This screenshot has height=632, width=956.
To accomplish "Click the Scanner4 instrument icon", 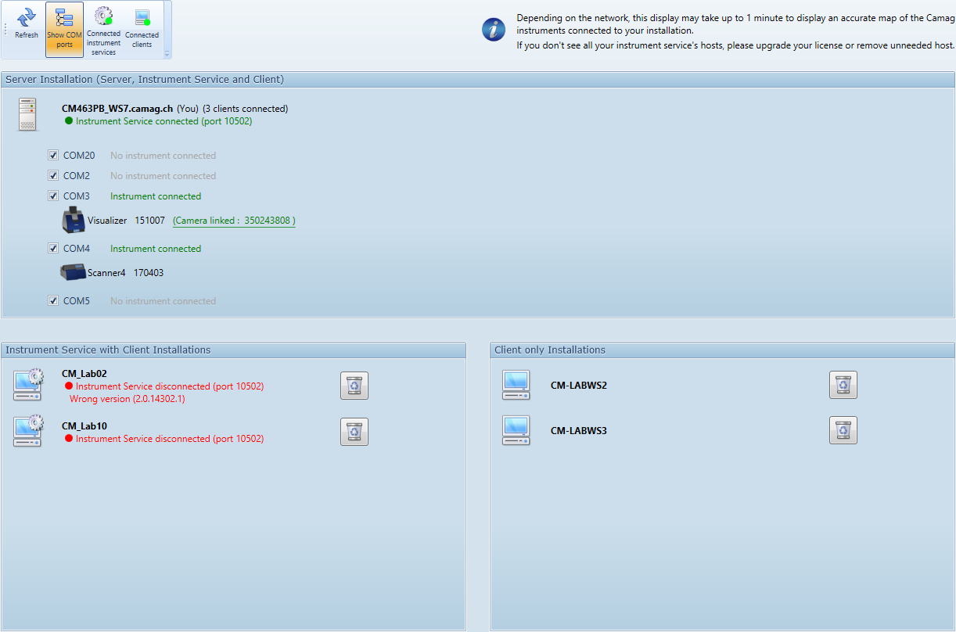I will coord(73,272).
